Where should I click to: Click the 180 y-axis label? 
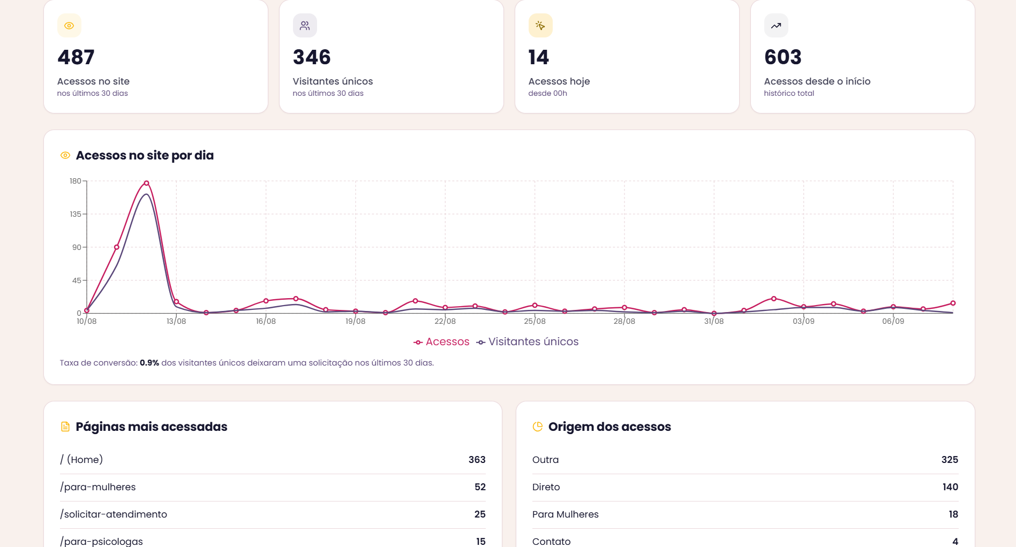pyautogui.click(x=76, y=181)
